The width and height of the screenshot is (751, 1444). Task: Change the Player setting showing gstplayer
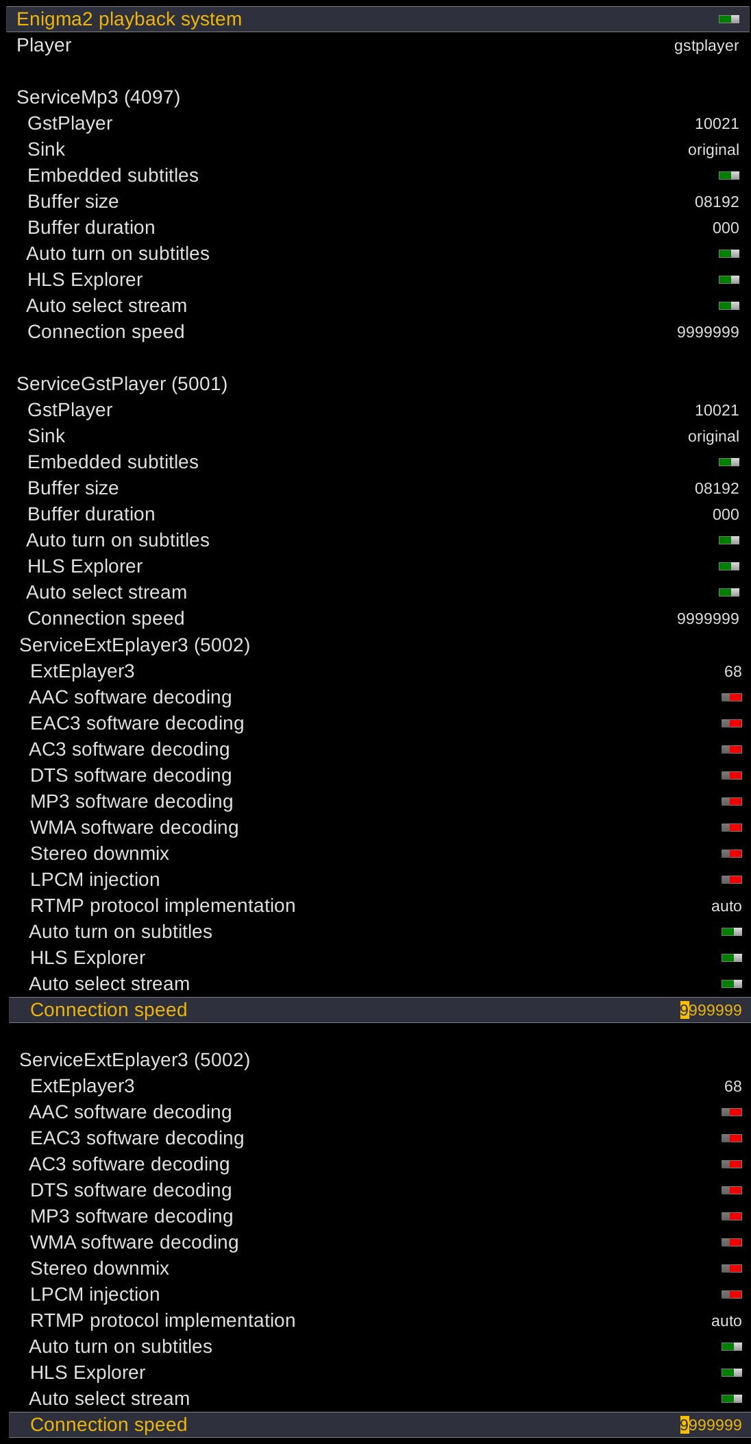(706, 46)
